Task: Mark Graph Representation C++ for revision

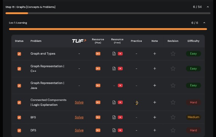Action: 173,68
